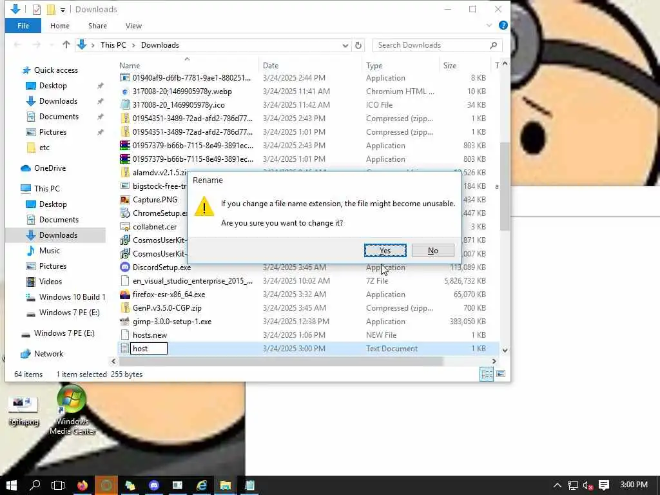The height and width of the screenshot is (495, 660).
Task: Open pinned Documents under Quick access
Action: pos(59,117)
